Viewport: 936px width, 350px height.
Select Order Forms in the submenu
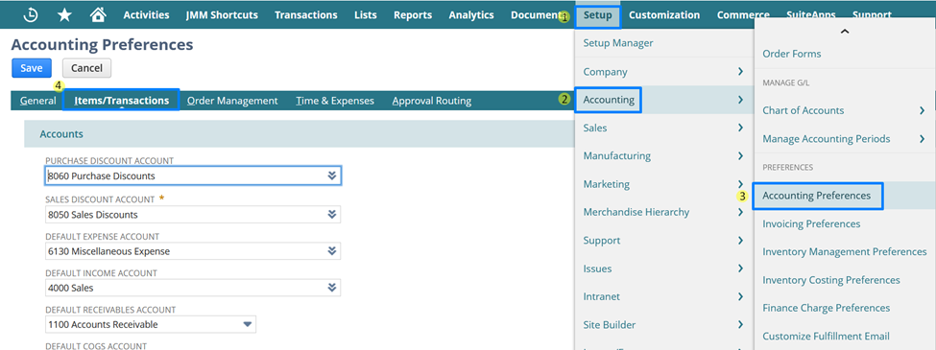click(x=792, y=54)
